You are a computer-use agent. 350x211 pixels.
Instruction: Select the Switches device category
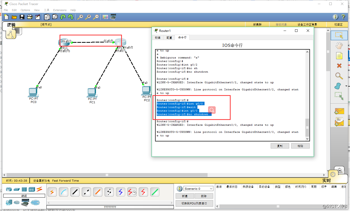[x=17, y=189]
